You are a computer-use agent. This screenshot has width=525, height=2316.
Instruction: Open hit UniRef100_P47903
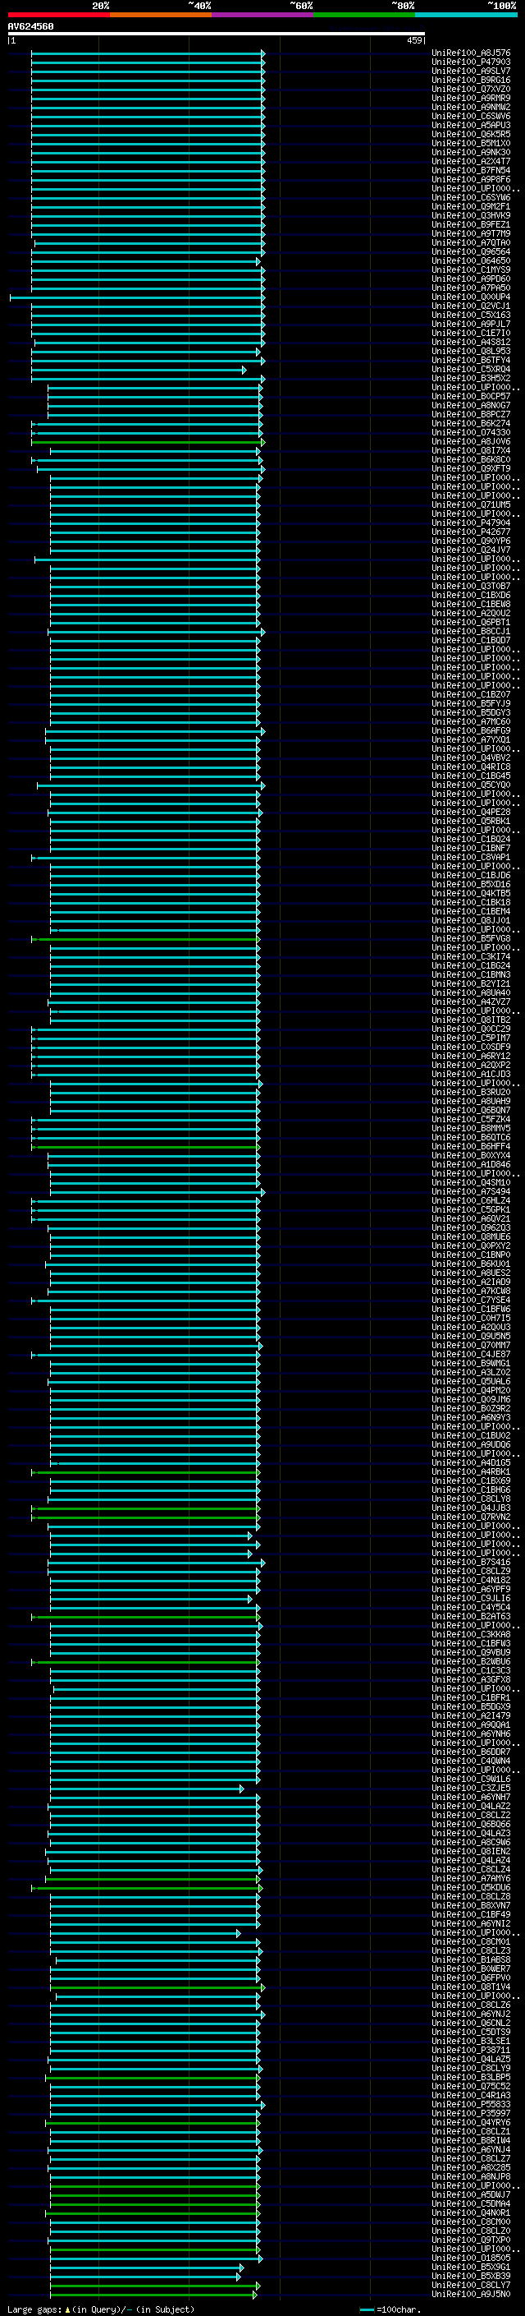(471, 62)
